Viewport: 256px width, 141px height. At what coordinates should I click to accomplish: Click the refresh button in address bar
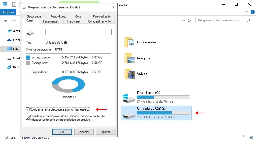[189, 20]
